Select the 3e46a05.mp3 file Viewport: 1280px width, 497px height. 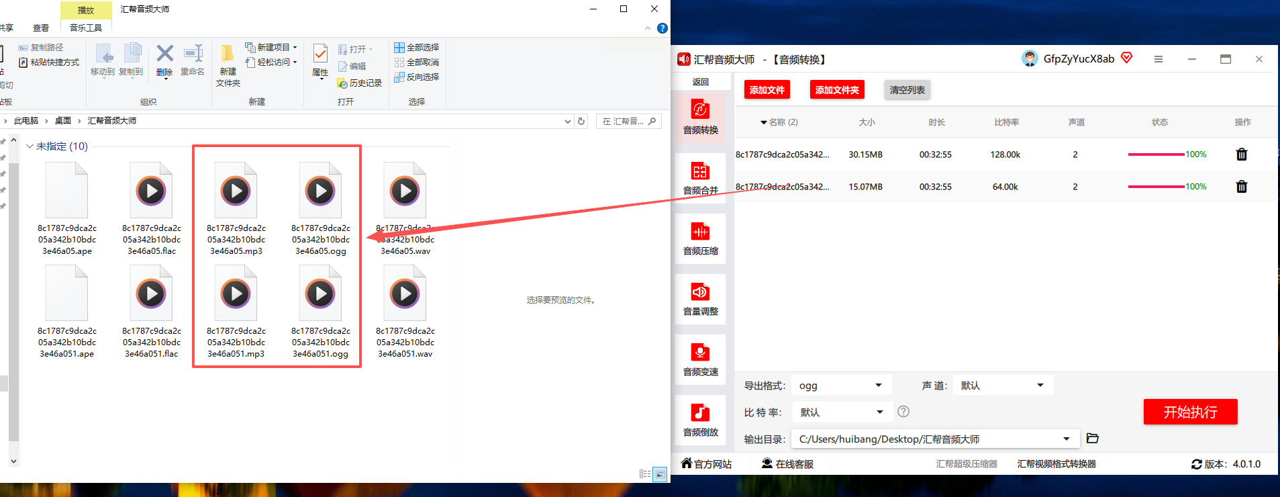[236, 208]
